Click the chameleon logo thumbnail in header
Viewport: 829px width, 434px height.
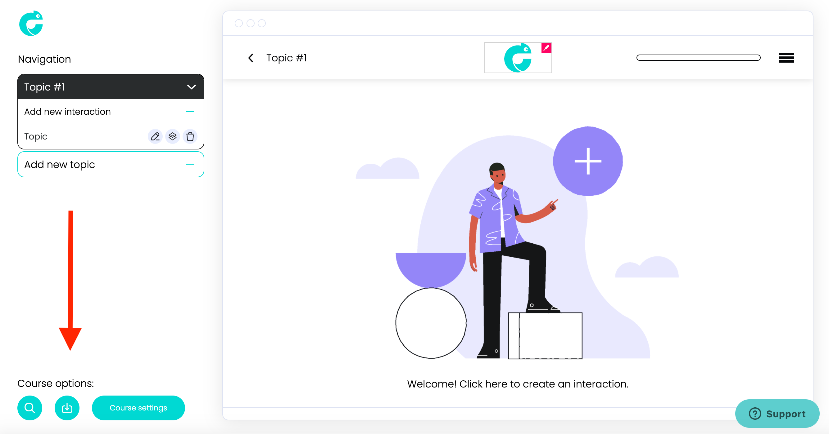(x=518, y=58)
